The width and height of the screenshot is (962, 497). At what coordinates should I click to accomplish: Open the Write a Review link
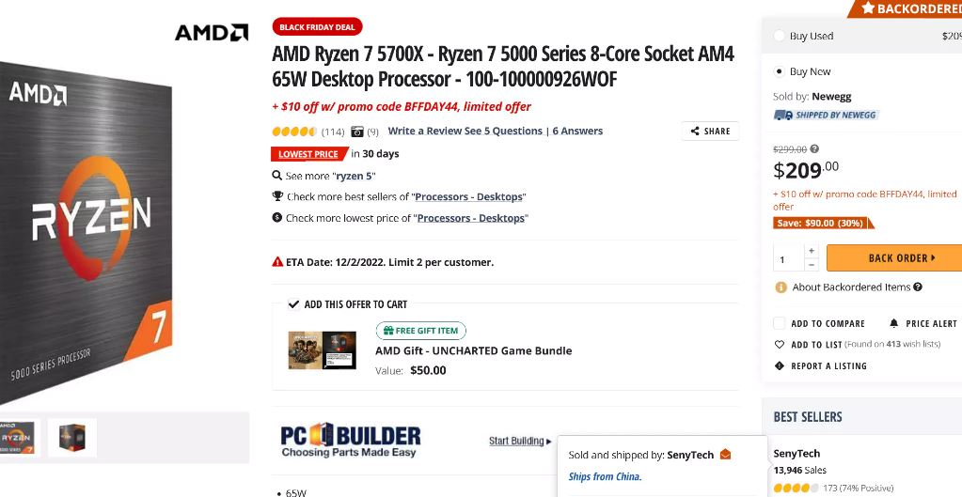pos(425,132)
